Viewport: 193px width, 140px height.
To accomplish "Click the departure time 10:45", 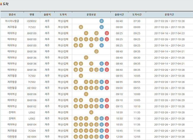I will 119,131.
